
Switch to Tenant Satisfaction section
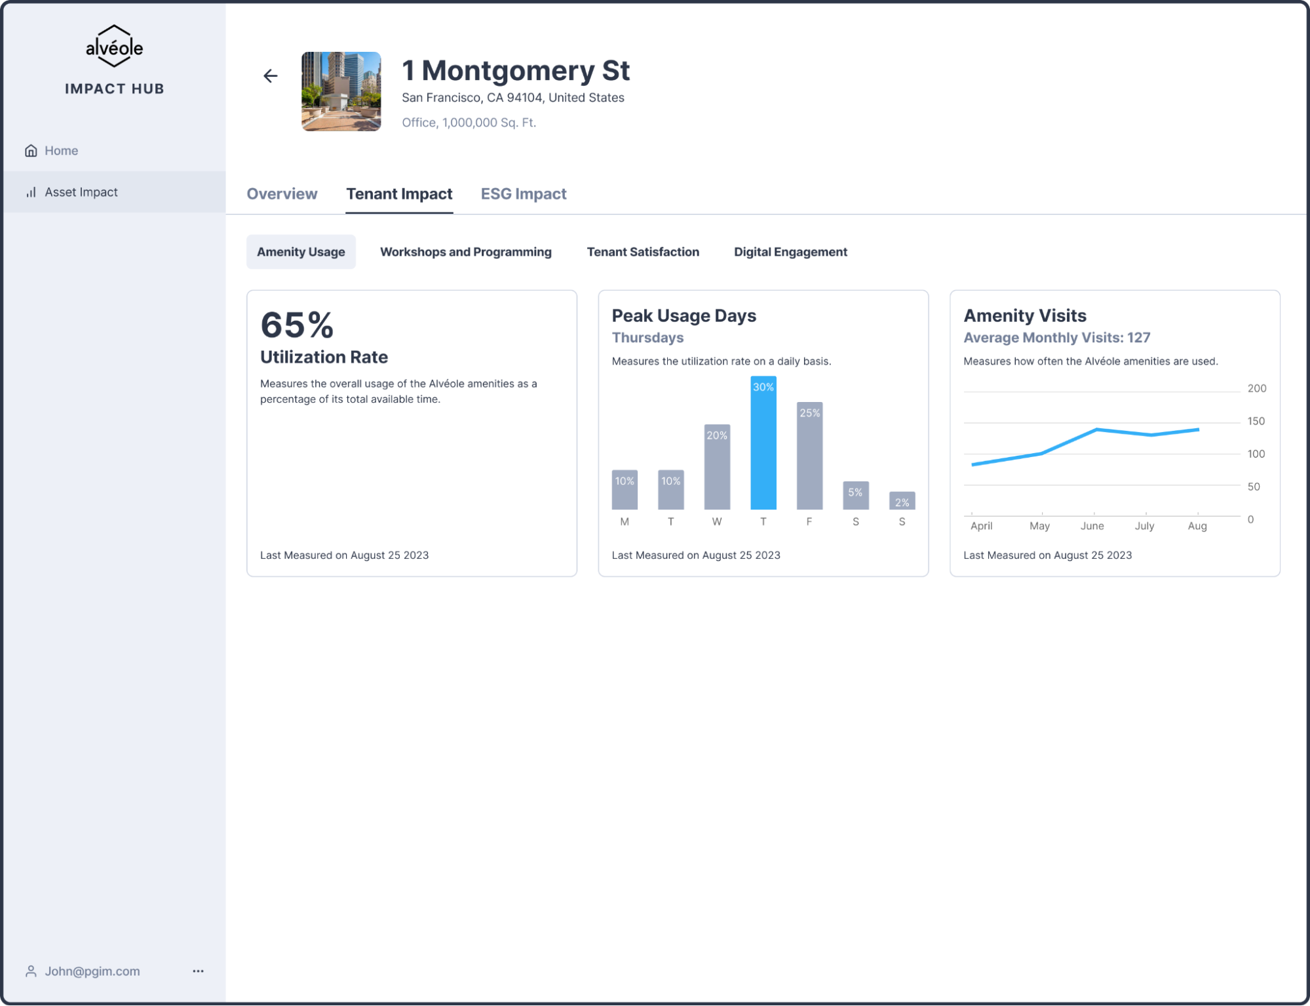(x=642, y=252)
